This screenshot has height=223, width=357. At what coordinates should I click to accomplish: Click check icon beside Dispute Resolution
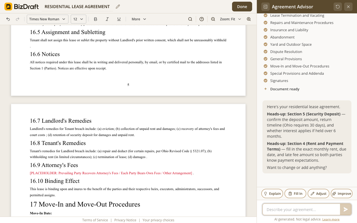(x=266, y=52)
